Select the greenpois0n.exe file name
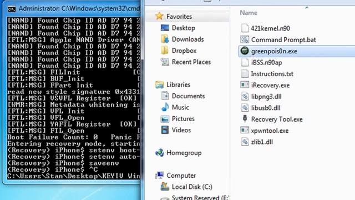This screenshot has width=355, height=200. tap(274, 51)
